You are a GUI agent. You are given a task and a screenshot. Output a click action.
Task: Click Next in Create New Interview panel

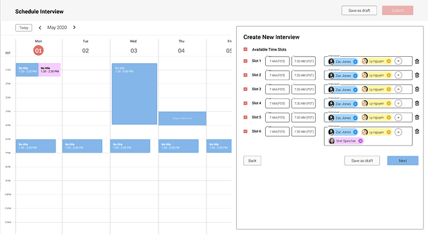[403, 161]
